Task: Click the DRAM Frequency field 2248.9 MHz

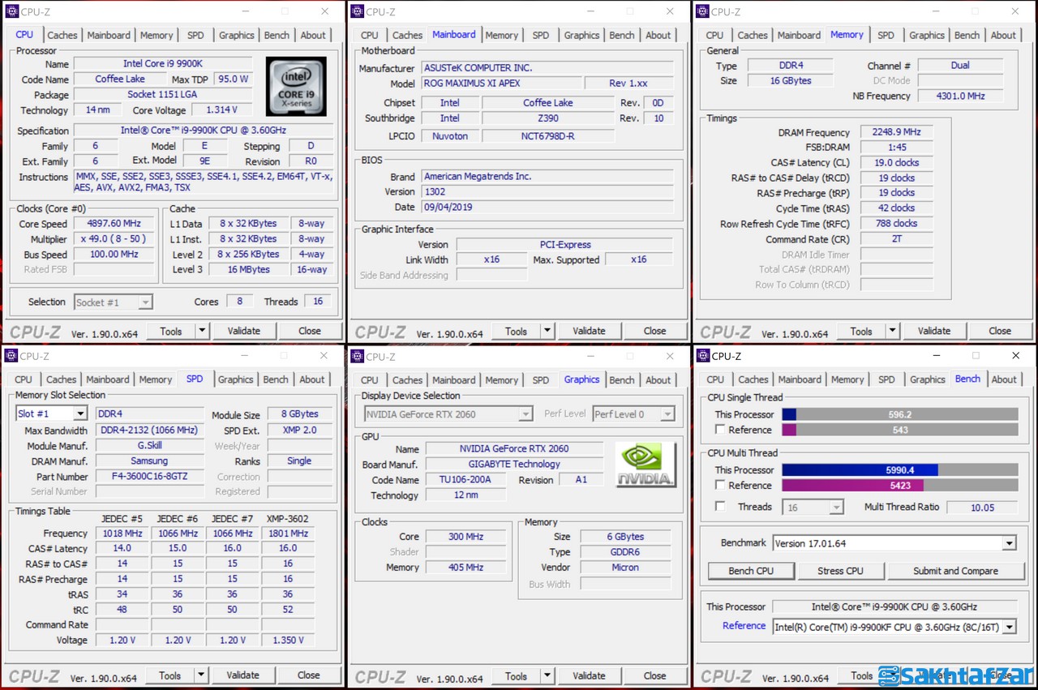Action: (x=896, y=132)
